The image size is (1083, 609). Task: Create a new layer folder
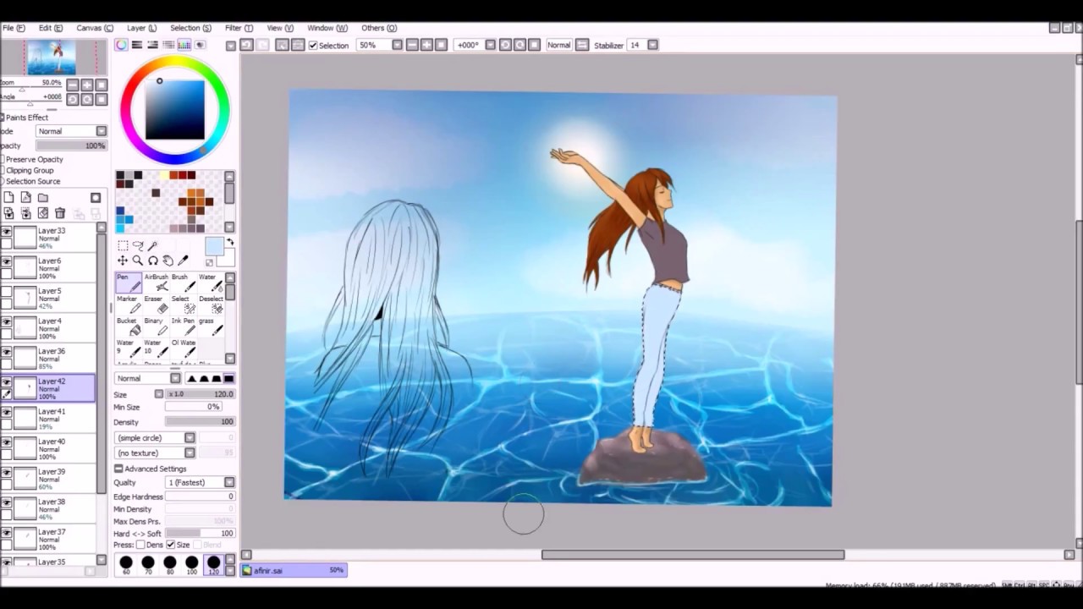[x=43, y=198]
